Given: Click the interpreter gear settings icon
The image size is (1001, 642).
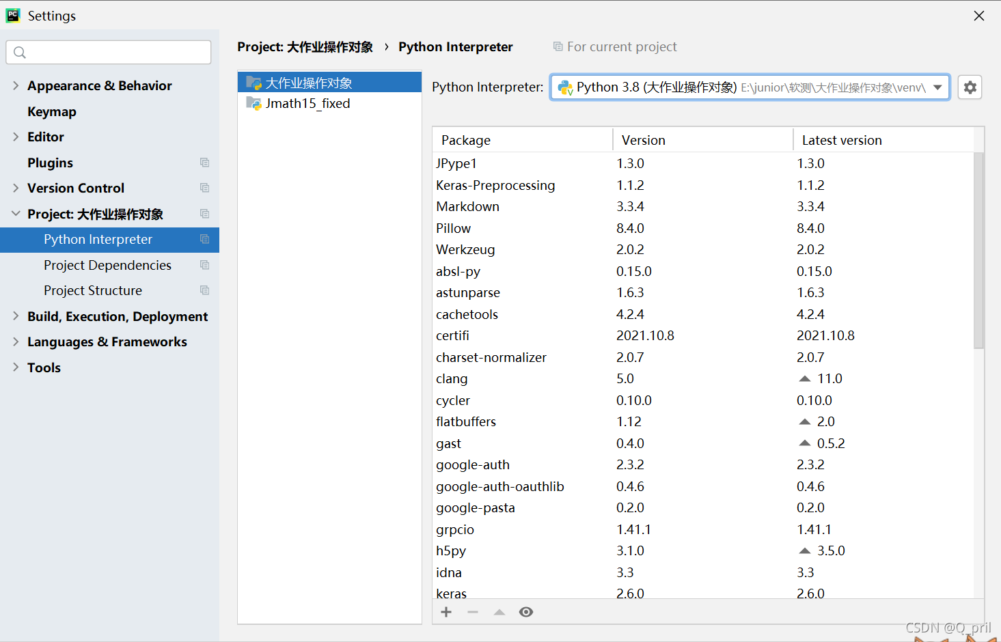Looking at the screenshot, I should pyautogui.click(x=970, y=87).
